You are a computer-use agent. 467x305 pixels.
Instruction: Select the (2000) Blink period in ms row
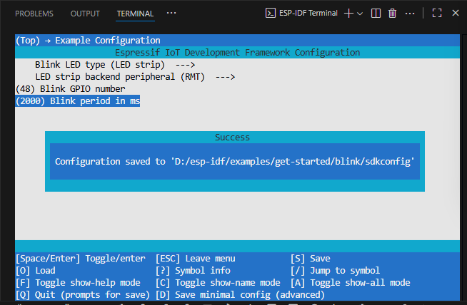[x=77, y=101]
